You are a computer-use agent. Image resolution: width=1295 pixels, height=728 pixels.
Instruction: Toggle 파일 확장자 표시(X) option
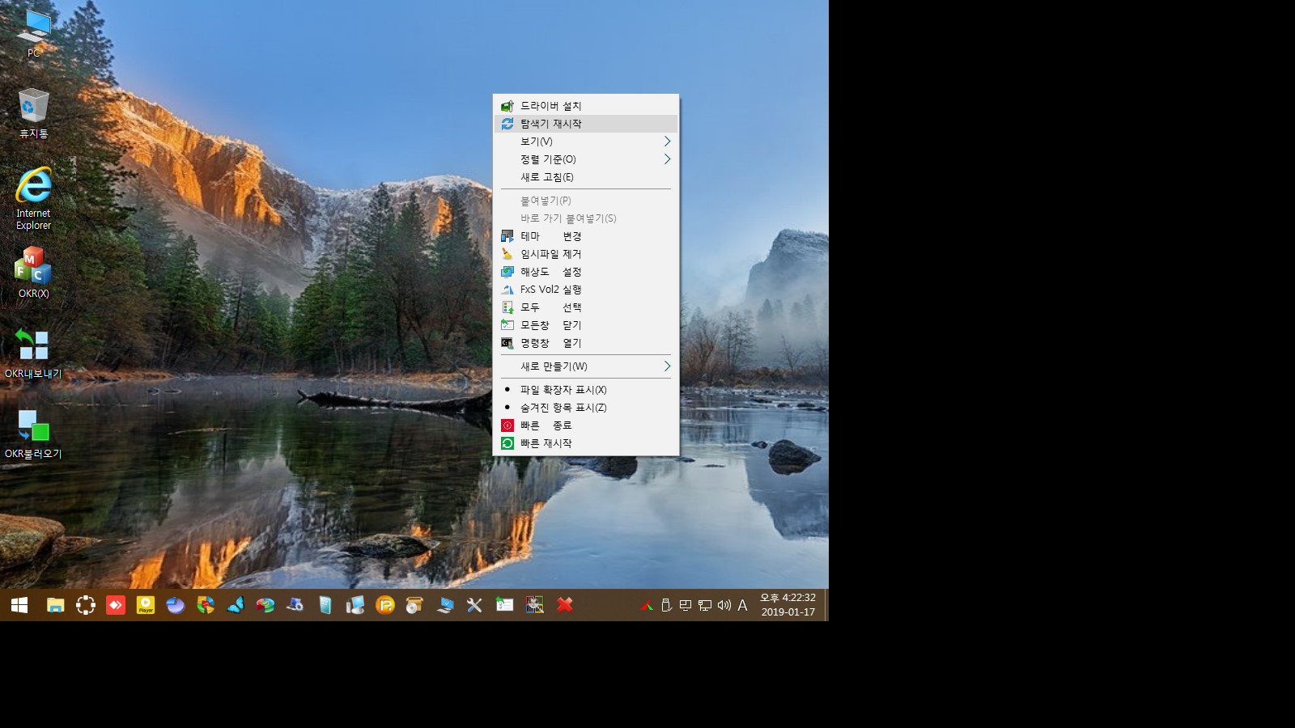(586, 390)
